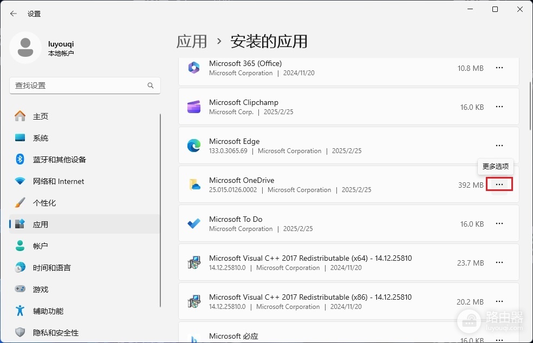
Task: Click the Visual C++ 2017 x64 installer icon
Action: [x=194, y=262]
